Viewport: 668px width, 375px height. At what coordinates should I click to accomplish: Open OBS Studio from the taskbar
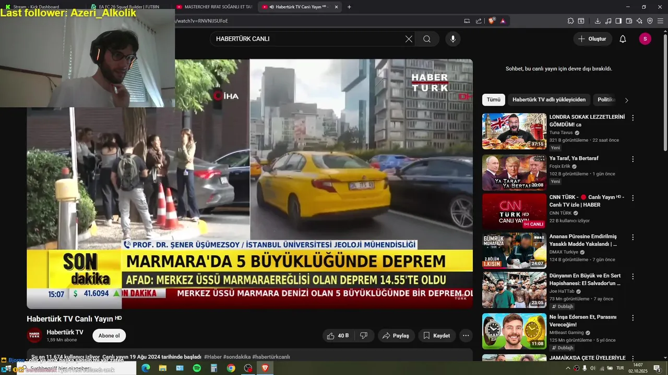(x=248, y=368)
